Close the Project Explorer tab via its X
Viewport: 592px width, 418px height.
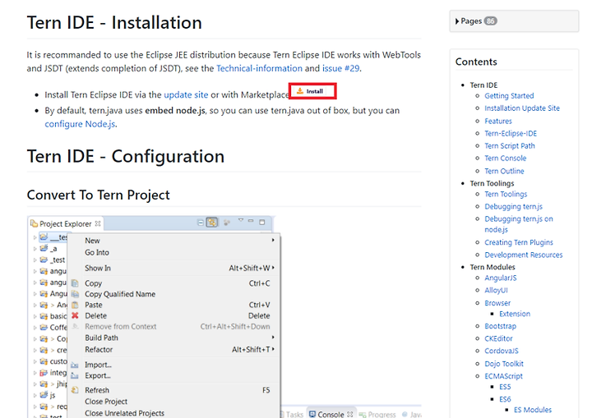pos(98,223)
